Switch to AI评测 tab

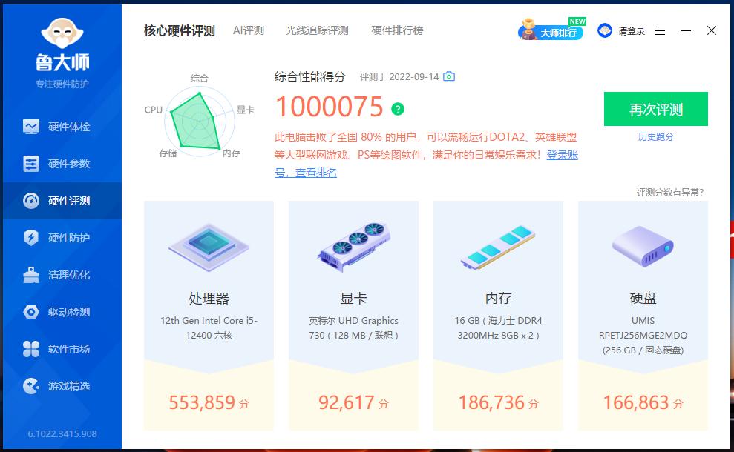(249, 31)
